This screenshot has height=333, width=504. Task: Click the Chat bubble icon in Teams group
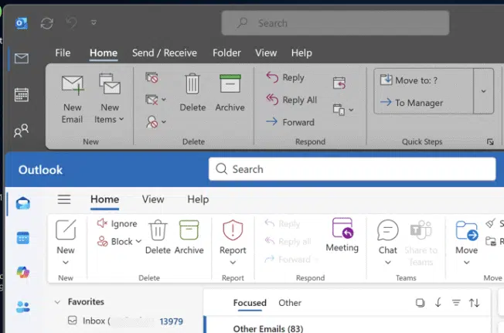tap(387, 230)
